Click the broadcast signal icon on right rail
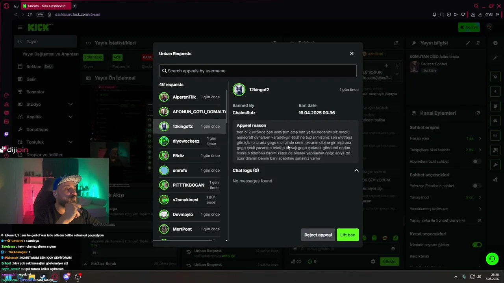504x283 pixels. [x=495, y=136]
